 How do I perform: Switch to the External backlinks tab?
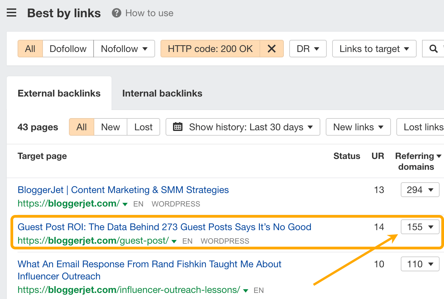tap(59, 93)
